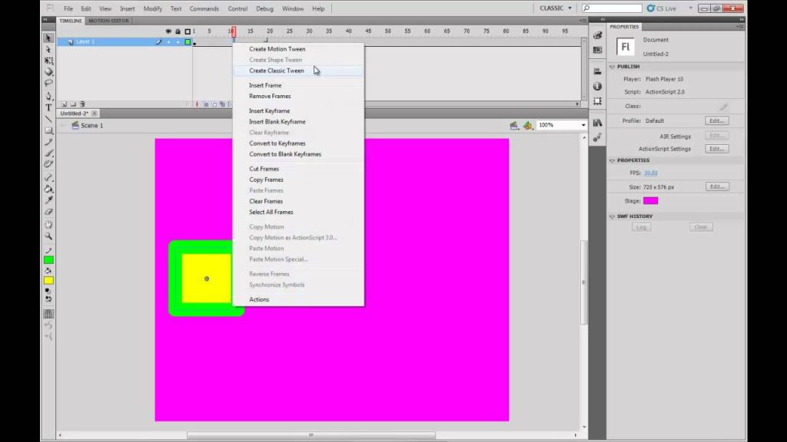
Task: Click the Edit button beside Size
Action: pos(717,186)
